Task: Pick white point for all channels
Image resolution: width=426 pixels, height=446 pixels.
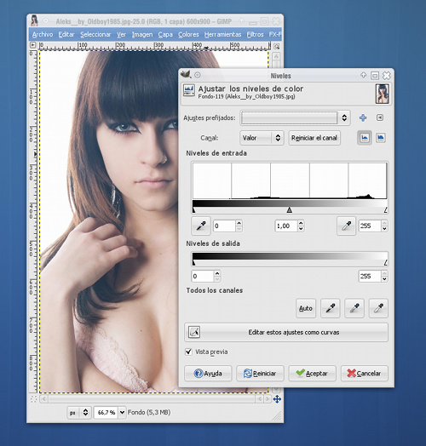Action: pos(378,308)
